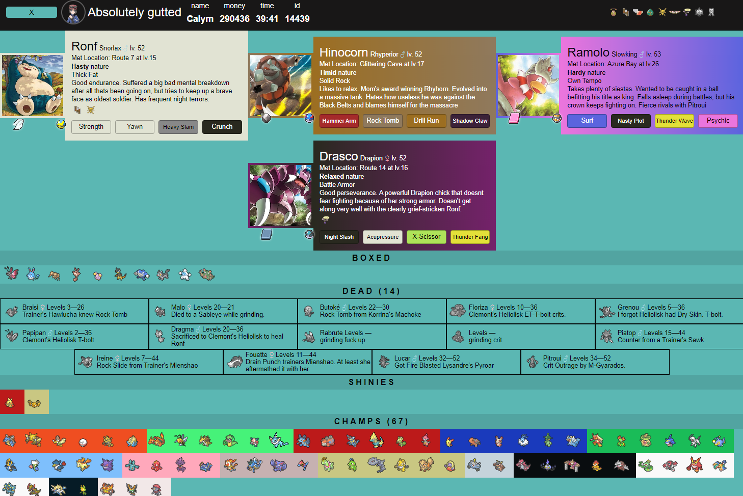This screenshot has height=496, width=743.
Task: Click the Psychic move button
Action: (718, 121)
